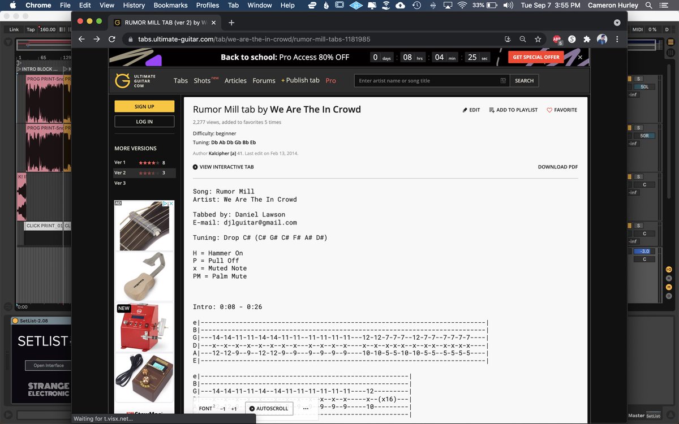Click Publish tab link
The height and width of the screenshot is (424, 679).
coord(300,80)
